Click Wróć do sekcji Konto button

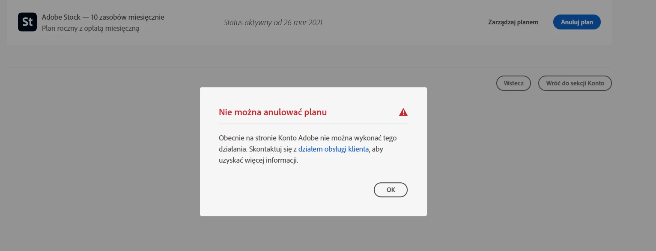[575, 83]
